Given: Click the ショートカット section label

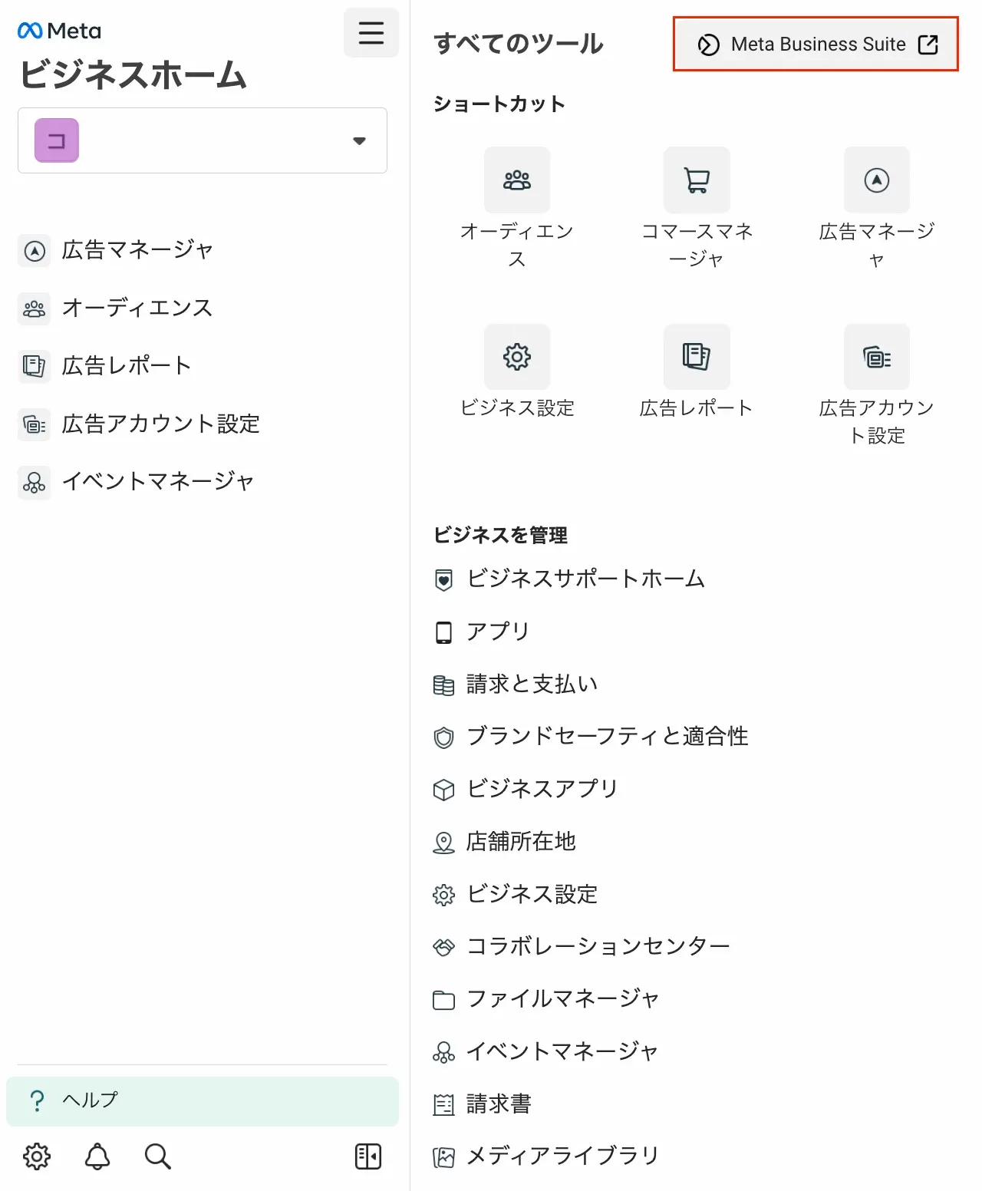Looking at the screenshot, I should click(x=499, y=104).
